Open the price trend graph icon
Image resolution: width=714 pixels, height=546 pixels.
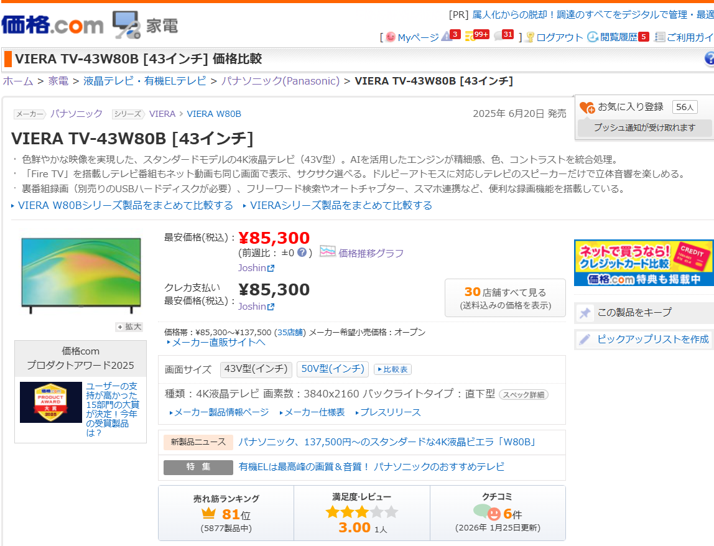pos(328,252)
